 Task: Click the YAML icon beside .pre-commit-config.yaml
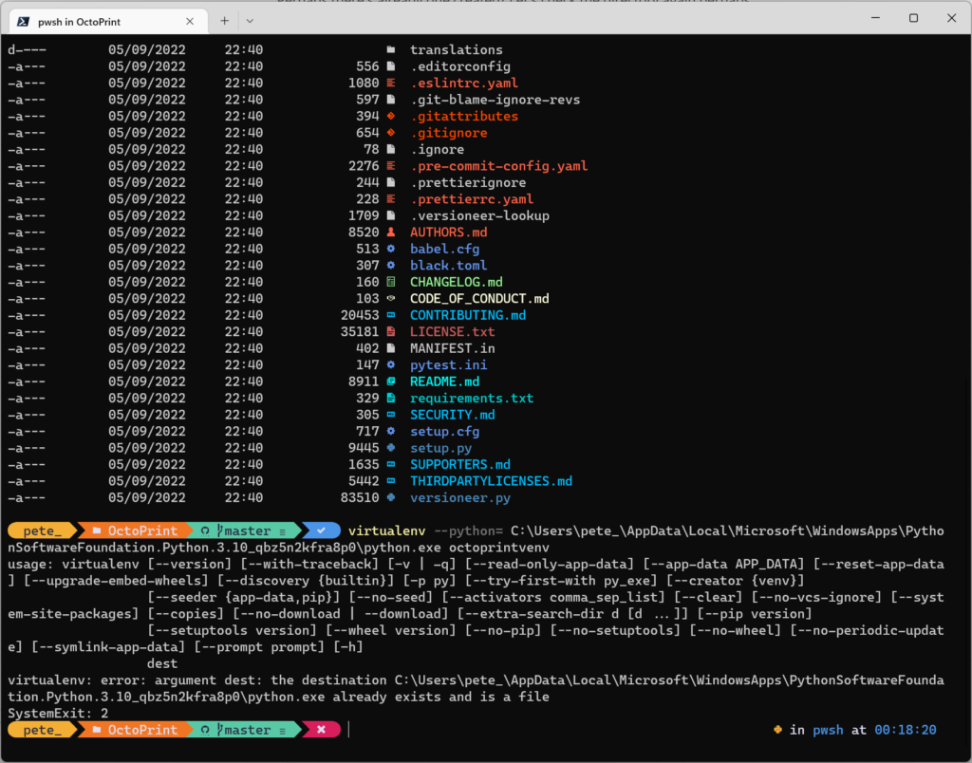click(391, 166)
